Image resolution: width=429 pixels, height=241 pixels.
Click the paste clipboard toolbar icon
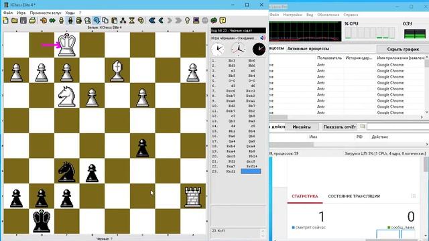(x=115, y=21)
